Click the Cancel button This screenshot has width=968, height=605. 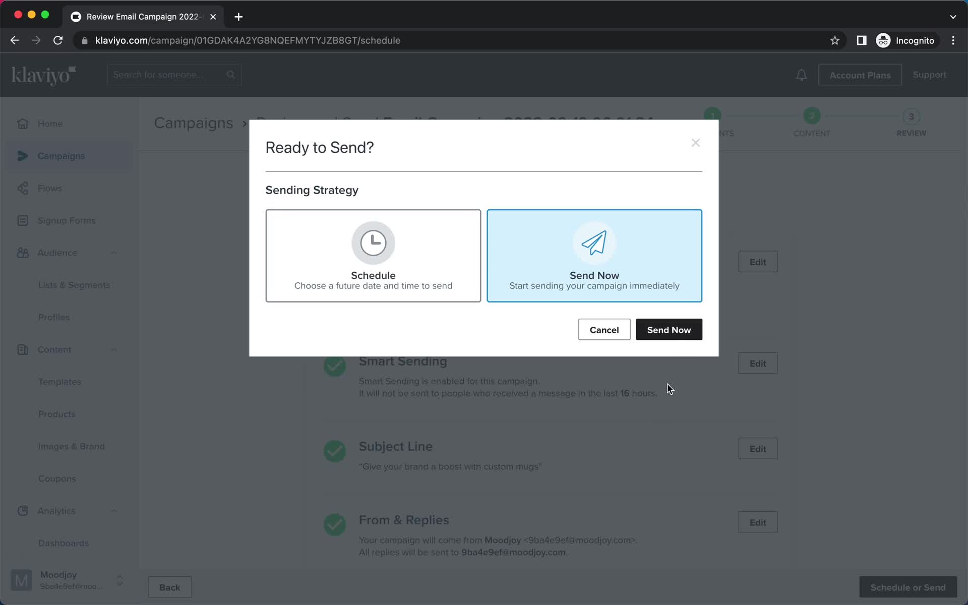click(604, 330)
